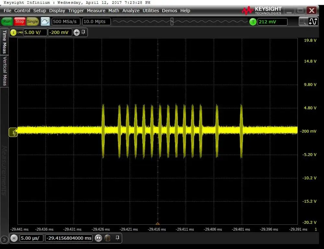This screenshot has height=249, width=324.
Task: Select the 10.0 Mpts memory depth field
Action: (96, 21)
